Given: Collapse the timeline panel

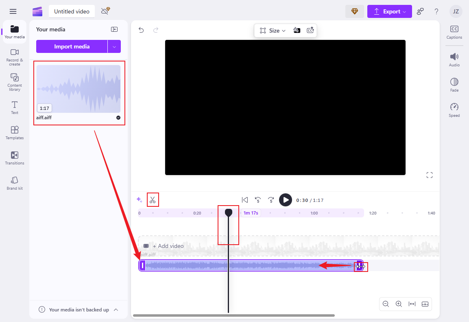Looking at the screenshot, I should (x=425, y=304).
